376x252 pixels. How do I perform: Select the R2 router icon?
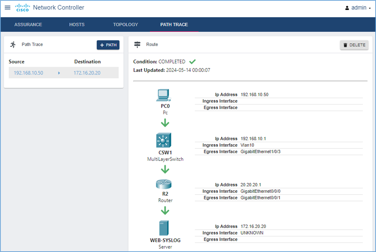(x=164, y=184)
